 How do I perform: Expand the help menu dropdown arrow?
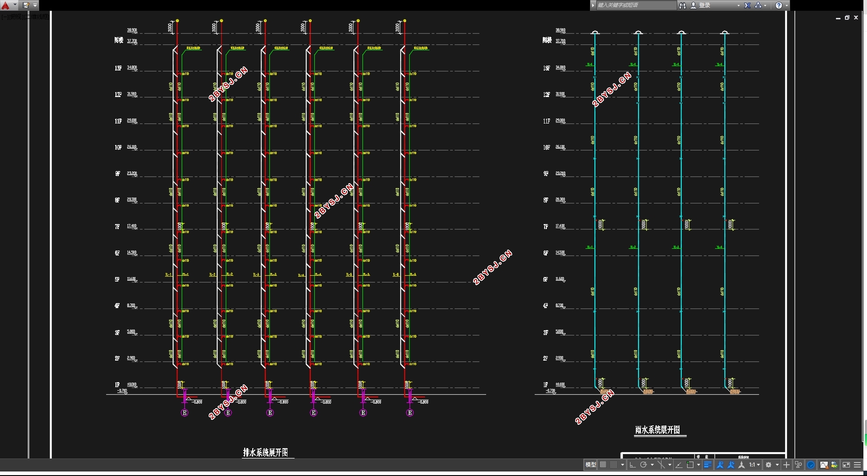coord(787,5)
